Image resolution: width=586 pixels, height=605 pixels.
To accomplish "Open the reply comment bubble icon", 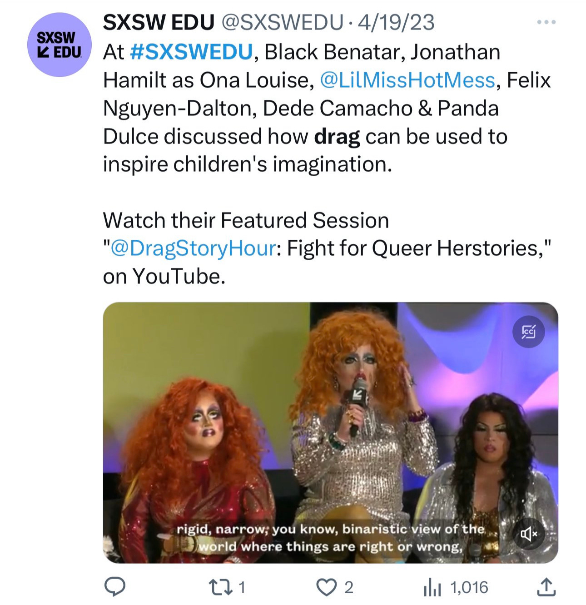I will click(115, 587).
